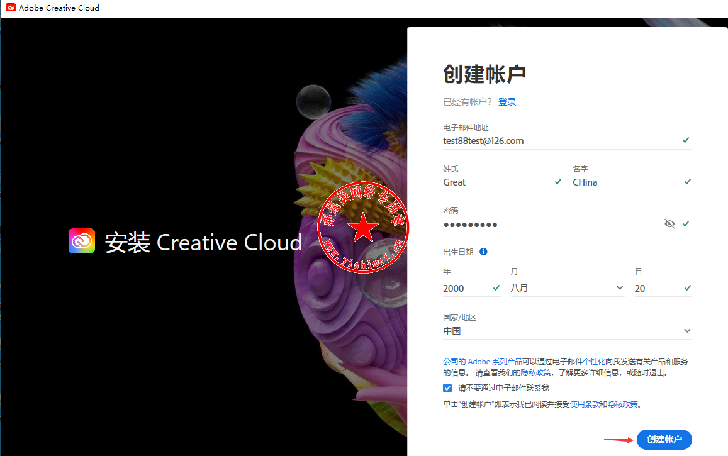Image resolution: width=728 pixels, height=456 pixels.
Task: Click the 电子邮件地址 label
Action: pos(466,127)
